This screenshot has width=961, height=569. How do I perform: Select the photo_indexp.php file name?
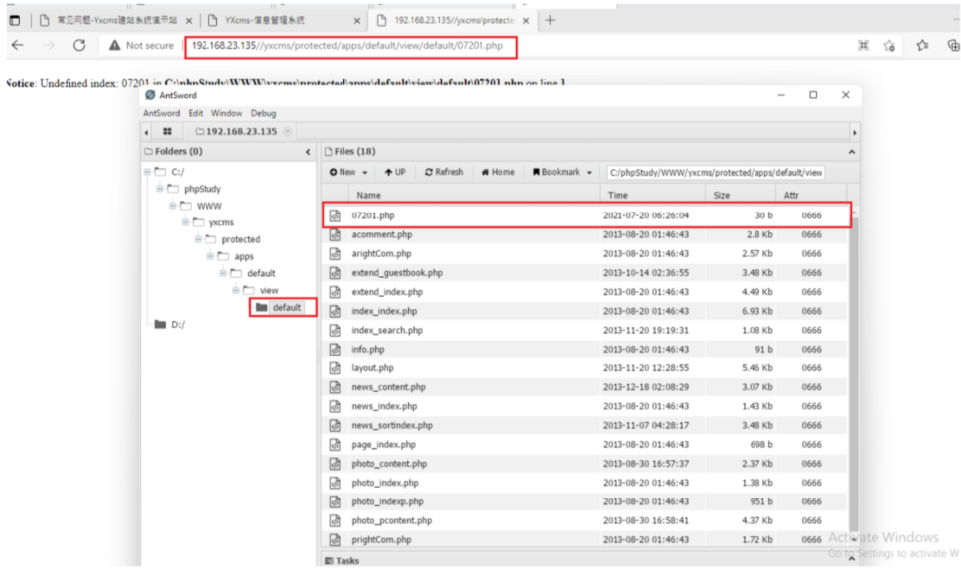click(387, 501)
